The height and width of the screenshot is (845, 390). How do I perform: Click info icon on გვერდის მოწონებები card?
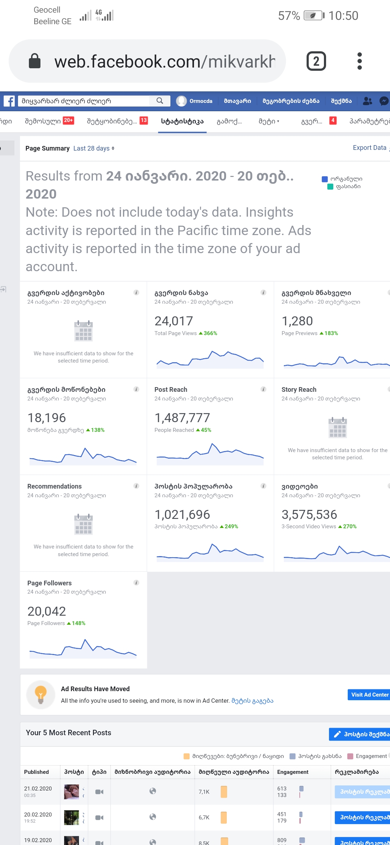[x=136, y=389]
